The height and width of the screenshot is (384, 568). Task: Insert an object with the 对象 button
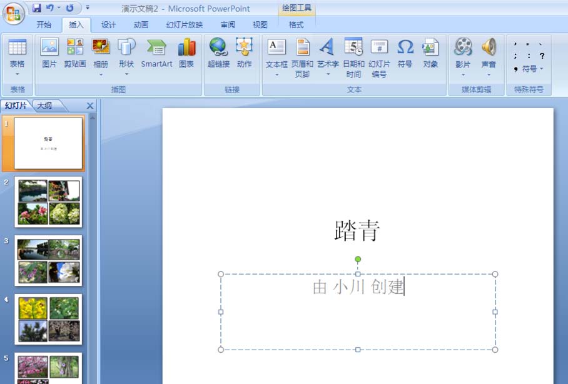pyautogui.click(x=430, y=53)
